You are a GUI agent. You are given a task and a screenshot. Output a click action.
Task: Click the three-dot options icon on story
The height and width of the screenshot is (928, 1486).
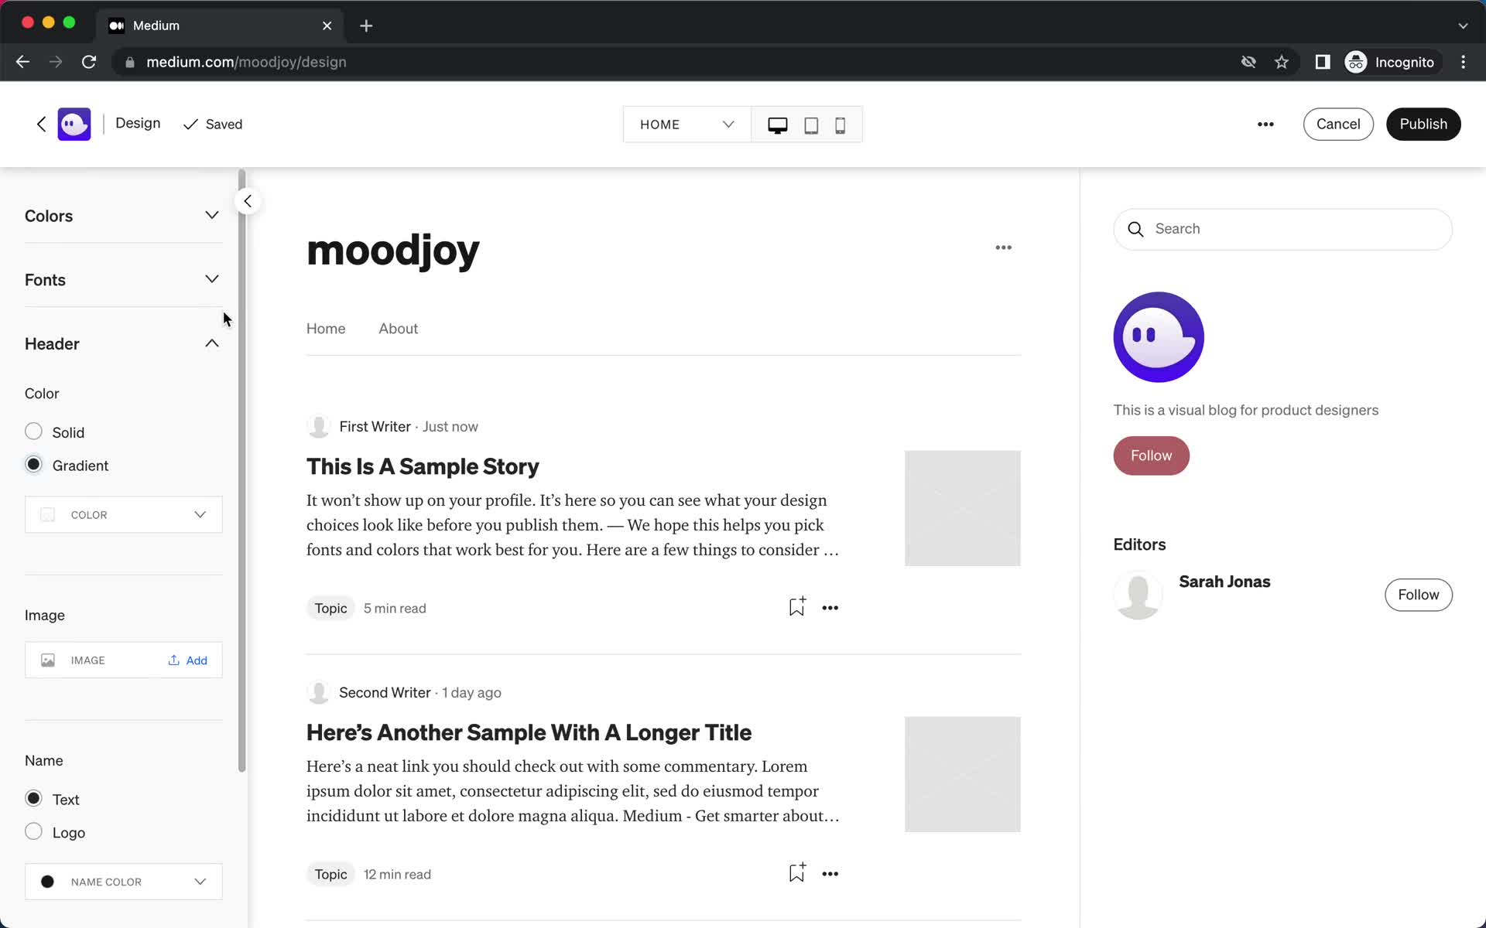(829, 607)
